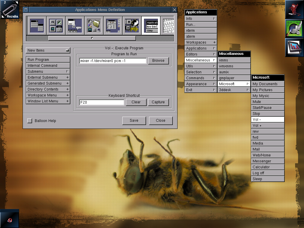Expand the Appearance submenu entry

(x=200, y=84)
